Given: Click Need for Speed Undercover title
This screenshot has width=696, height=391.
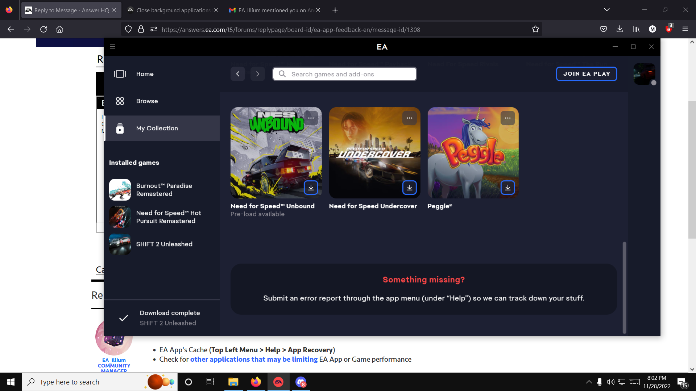Looking at the screenshot, I should [373, 206].
